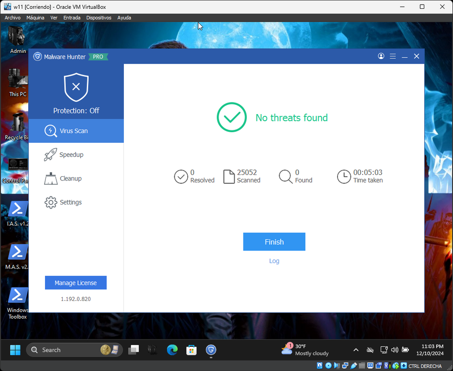Click the VirtualBox USB status icon
This screenshot has width=453, height=371.
point(354,365)
